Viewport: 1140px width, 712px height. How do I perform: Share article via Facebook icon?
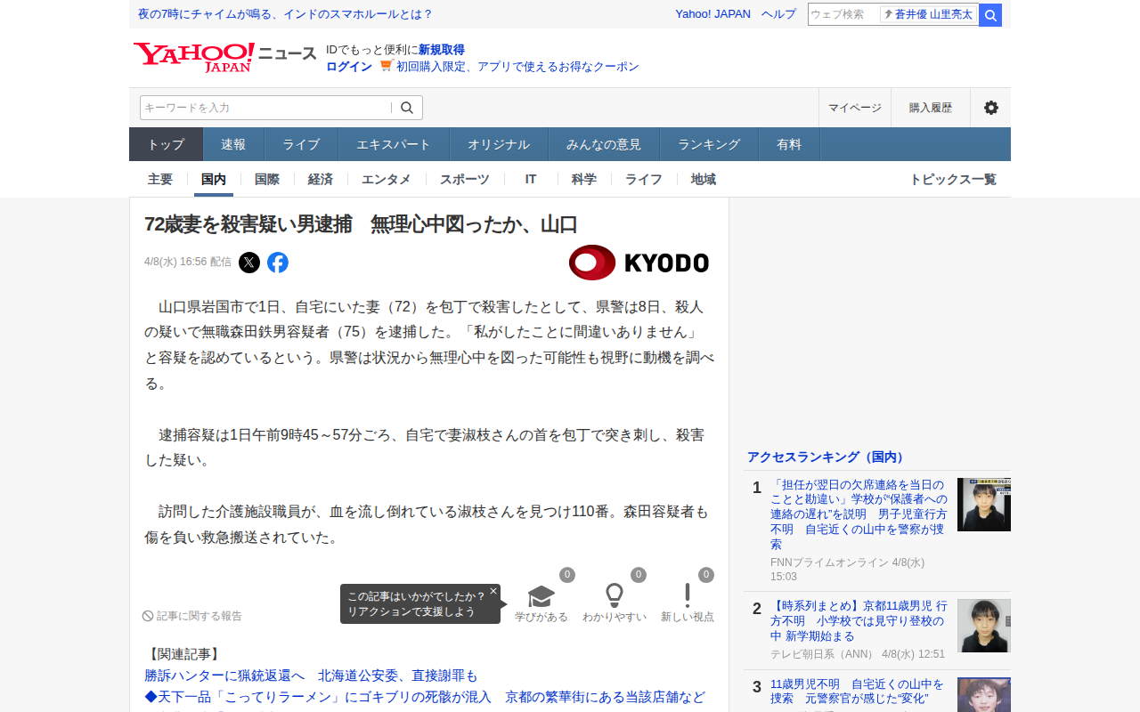(x=278, y=263)
